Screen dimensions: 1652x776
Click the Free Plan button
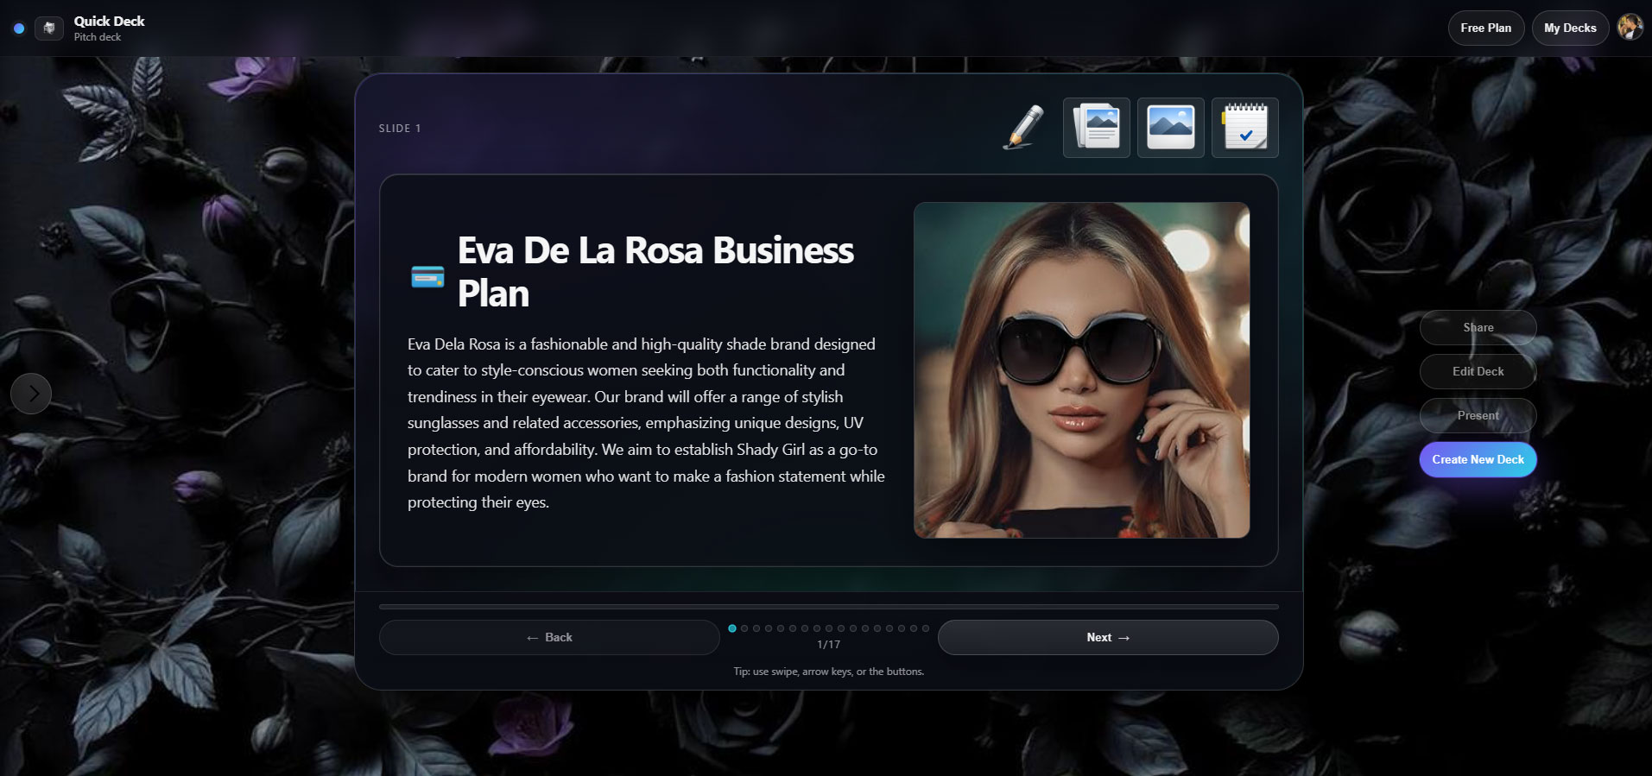coord(1485,28)
